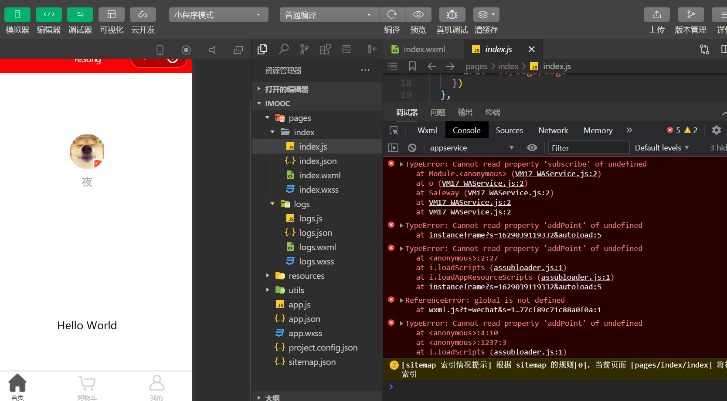Viewport: 727px width, 401px height.
Task: Open the index.wxss file
Action: (x=317, y=190)
